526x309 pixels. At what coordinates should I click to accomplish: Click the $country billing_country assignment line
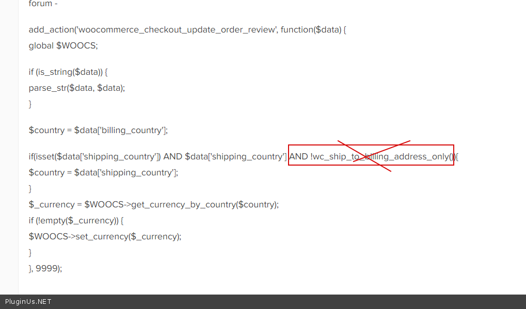(98, 130)
